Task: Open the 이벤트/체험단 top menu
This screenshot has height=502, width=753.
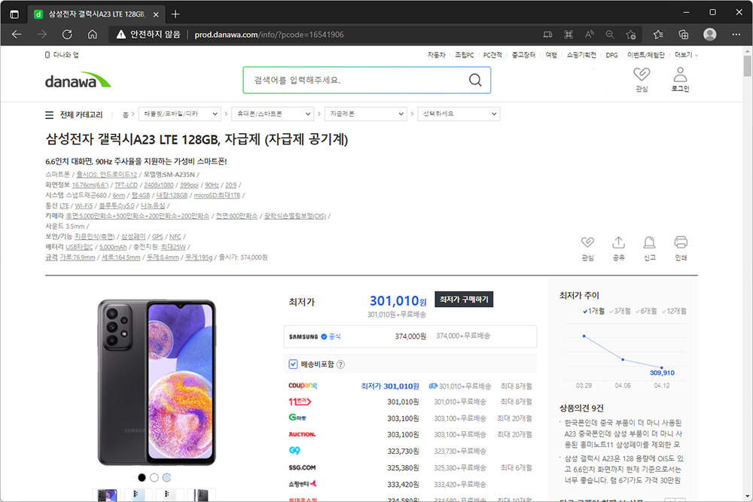Action: click(646, 55)
